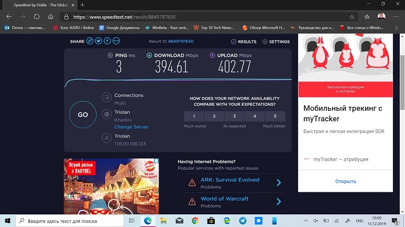Viewport: 405px width, 227px height.
Task: Open World of Warcraft link
Action: tap(224, 199)
